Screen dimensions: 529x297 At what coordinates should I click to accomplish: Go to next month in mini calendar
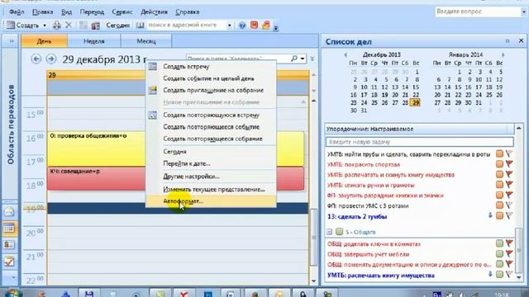click(x=503, y=54)
